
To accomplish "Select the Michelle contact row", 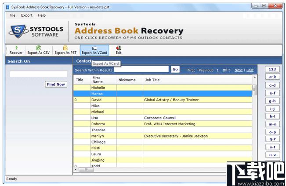I will pos(163,88).
